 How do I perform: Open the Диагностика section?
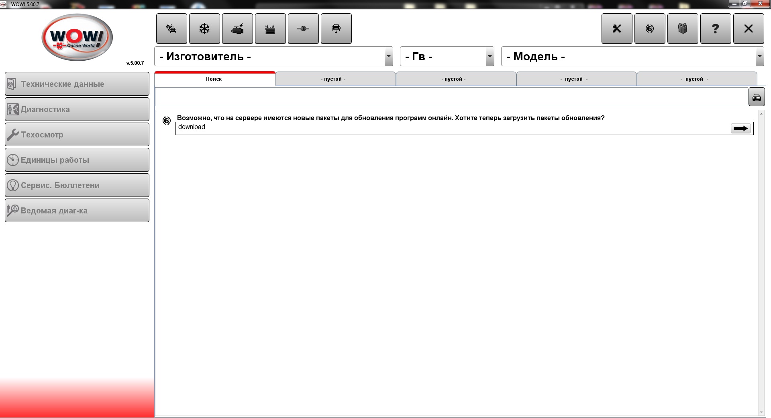click(77, 109)
